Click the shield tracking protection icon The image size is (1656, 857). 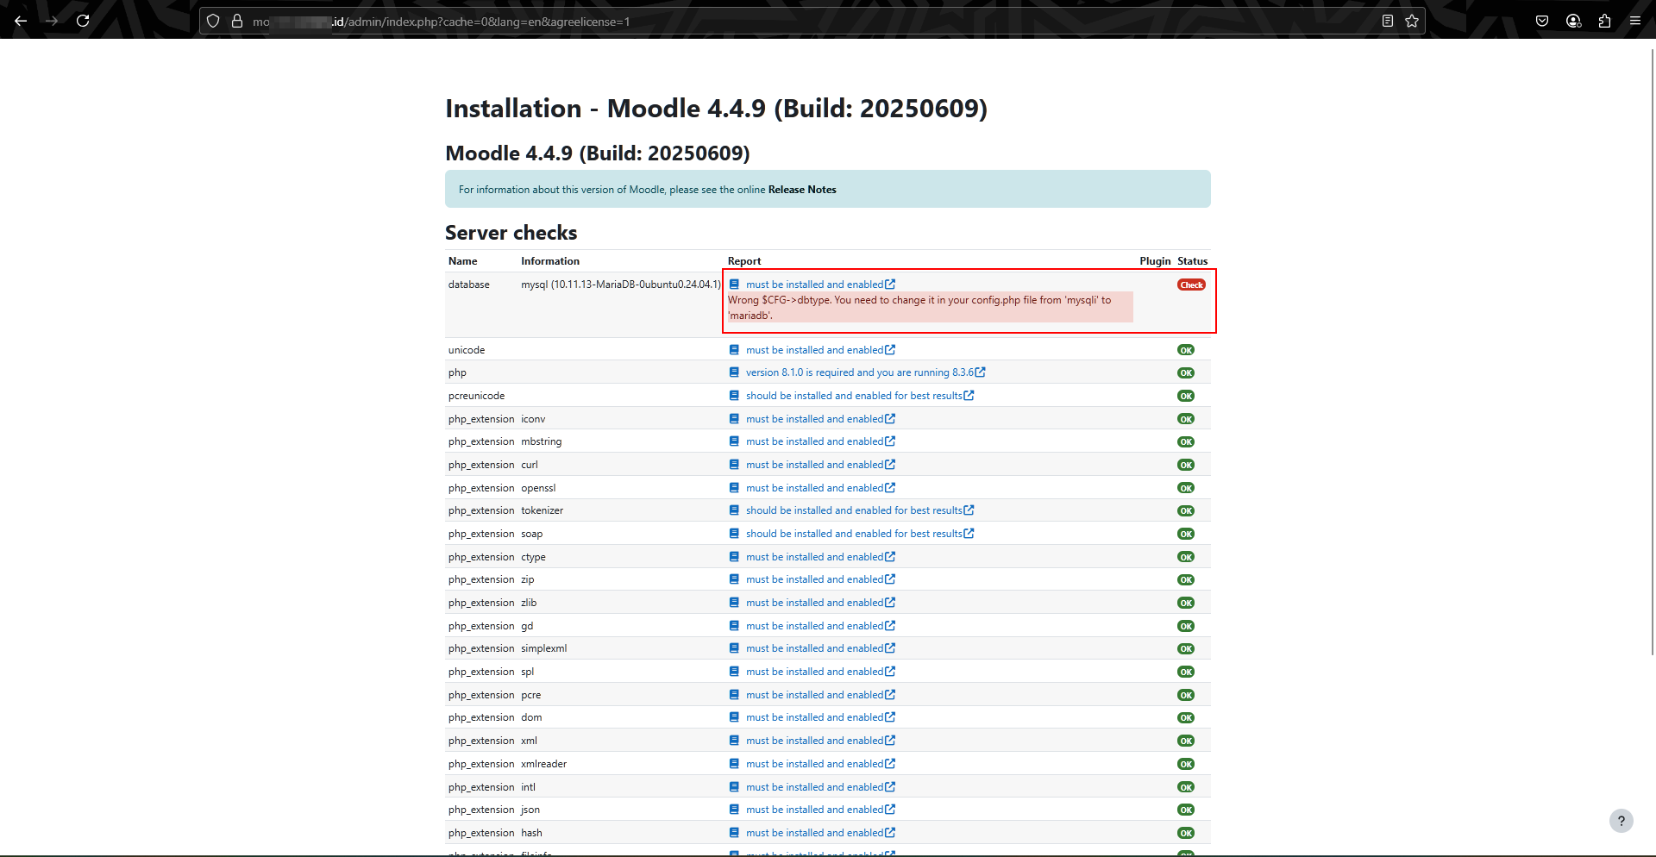(x=213, y=21)
